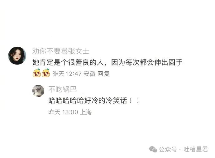Select the reply beginning 哈哈哈哈哈好冷的
This screenshot has width=215, height=158.
pyautogui.click(x=94, y=101)
